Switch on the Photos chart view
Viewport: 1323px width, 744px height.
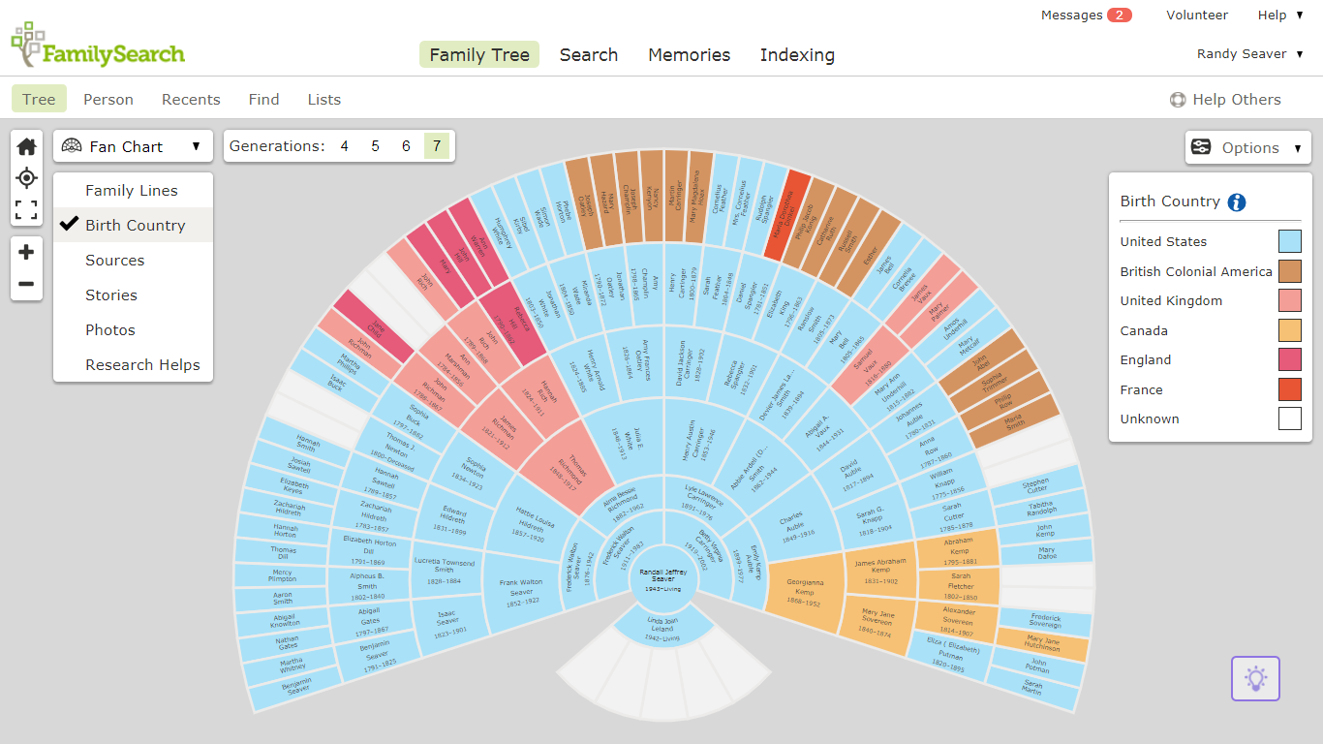(x=109, y=329)
